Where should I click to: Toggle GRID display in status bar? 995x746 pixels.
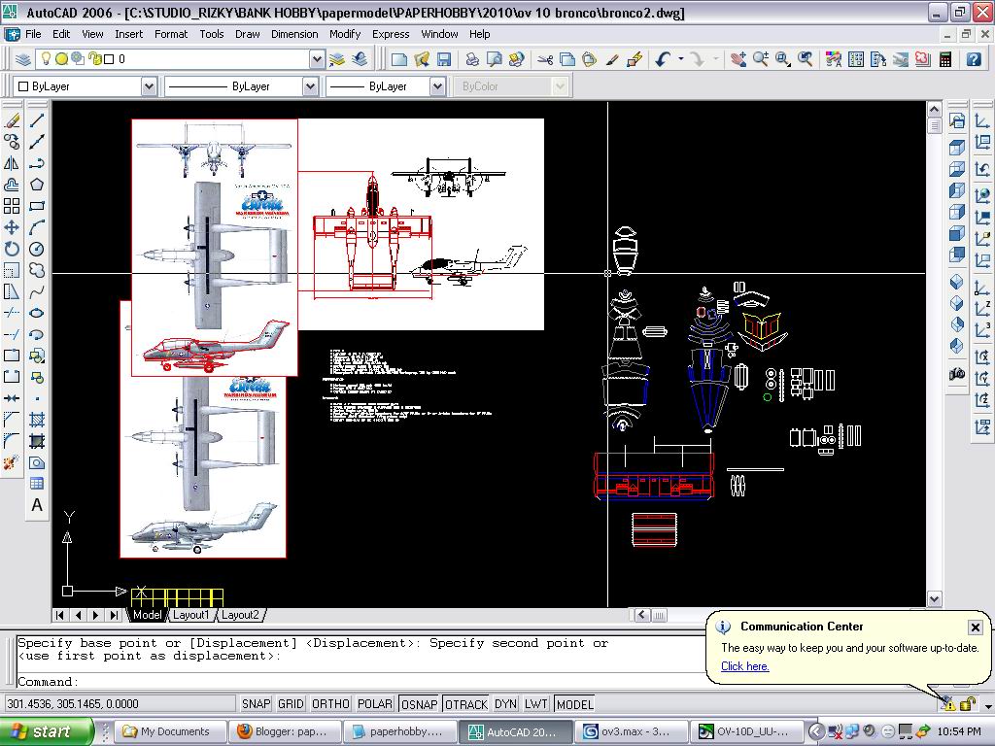[x=291, y=704]
